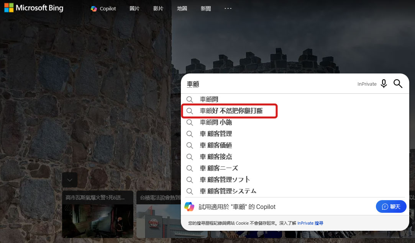
Task: Open the InPrivate 搜尋 link
Action: tap(310, 223)
